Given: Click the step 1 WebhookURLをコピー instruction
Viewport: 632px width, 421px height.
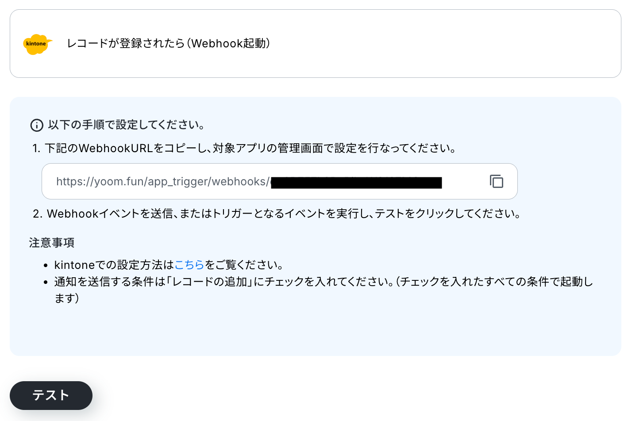Looking at the screenshot, I should click(x=244, y=148).
